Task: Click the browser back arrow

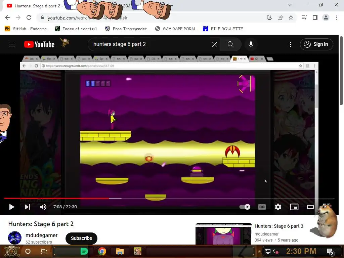Action: click(7, 17)
